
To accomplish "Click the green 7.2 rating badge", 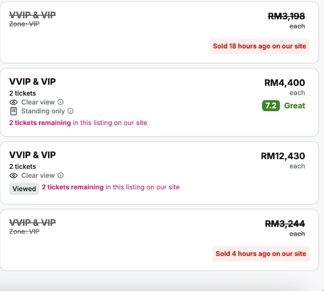I will tap(271, 106).
